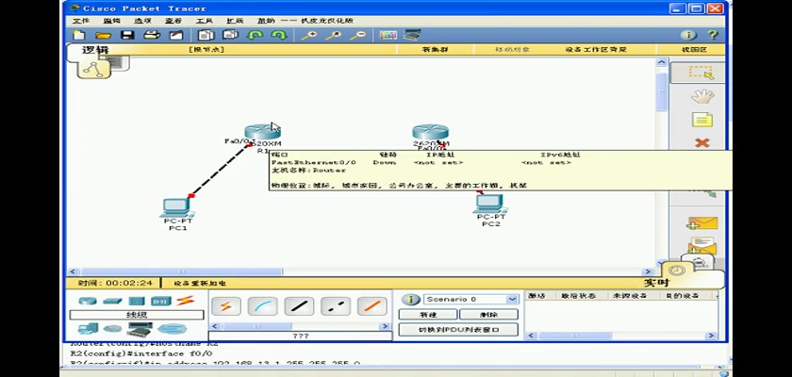Click the 切换到PDU列表窗口 button
Screen dimensions: 792x377
point(458,330)
